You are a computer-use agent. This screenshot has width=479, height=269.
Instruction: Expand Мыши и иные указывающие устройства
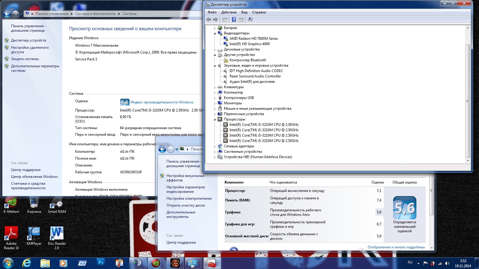click(x=215, y=109)
